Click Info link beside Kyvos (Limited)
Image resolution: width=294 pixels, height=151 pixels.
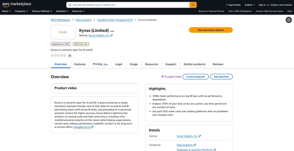point(112,31)
